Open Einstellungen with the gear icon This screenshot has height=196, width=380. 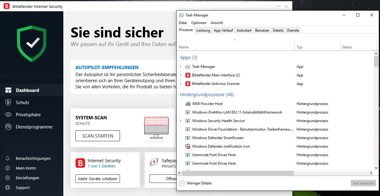click(x=8, y=178)
